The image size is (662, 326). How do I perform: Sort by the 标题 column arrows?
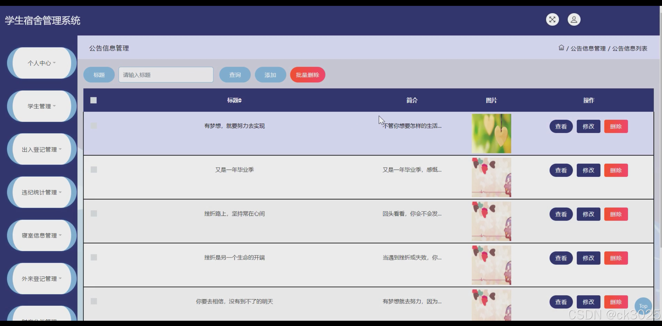(240, 100)
